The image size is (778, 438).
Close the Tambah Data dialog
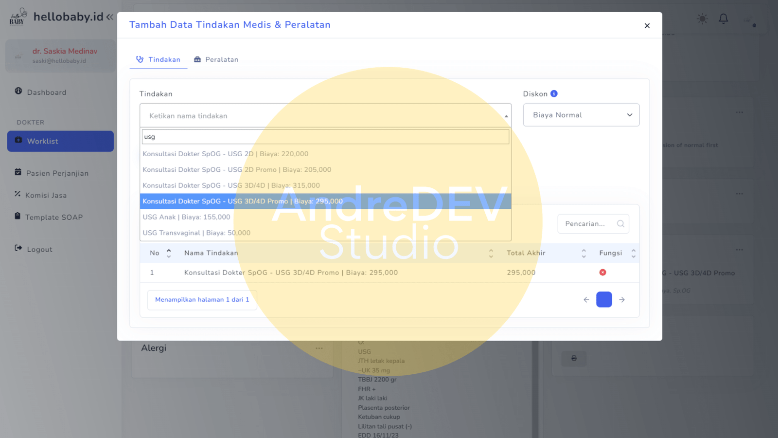click(x=647, y=26)
